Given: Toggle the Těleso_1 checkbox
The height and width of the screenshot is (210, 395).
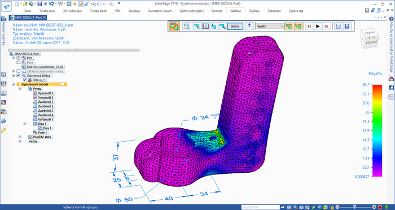Looking at the screenshot, I should [x=25, y=80].
